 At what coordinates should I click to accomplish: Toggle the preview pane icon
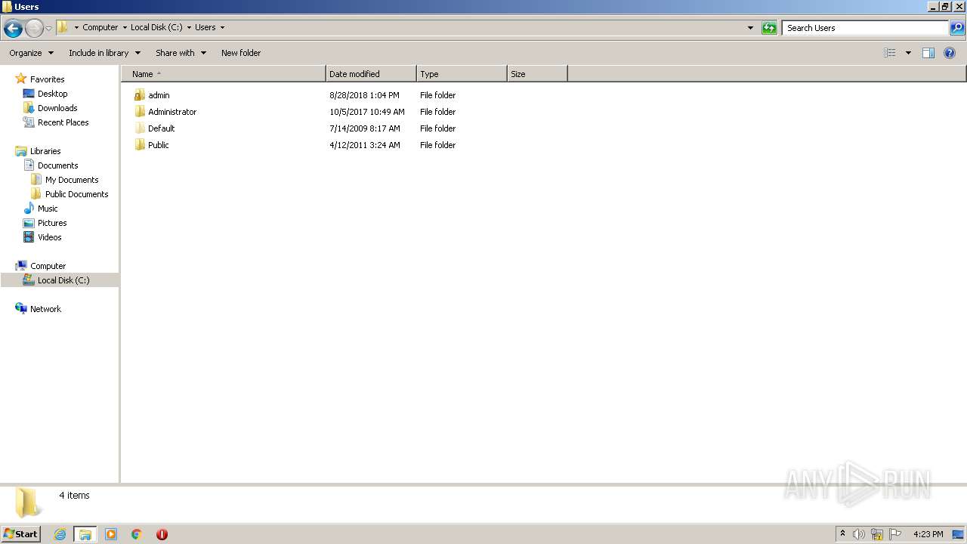pyautogui.click(x=928, y=53)
